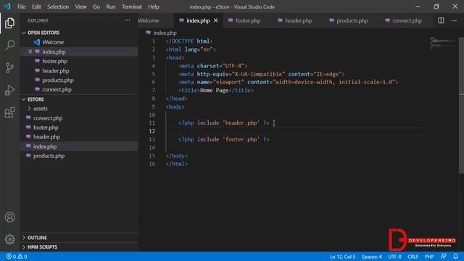Image resolution: width=464 pixels, height=261 pixels.
Task: Click Home Page title text on line 7
Action: click(215, 90)
